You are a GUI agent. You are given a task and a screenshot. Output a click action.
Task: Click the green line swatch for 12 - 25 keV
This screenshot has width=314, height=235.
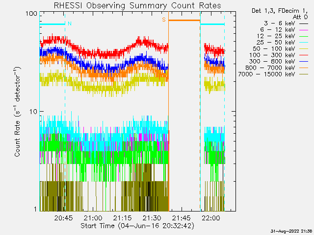(x=304, y=36)
